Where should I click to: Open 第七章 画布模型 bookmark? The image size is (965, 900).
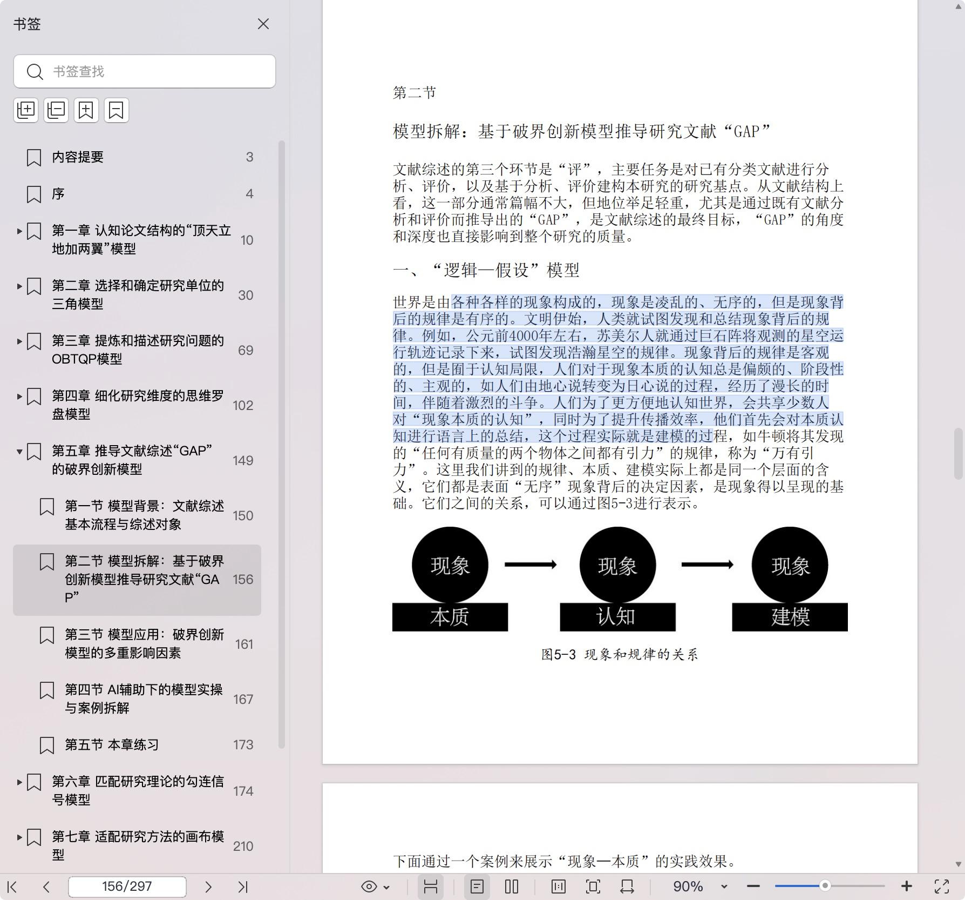tap(137, 846)
